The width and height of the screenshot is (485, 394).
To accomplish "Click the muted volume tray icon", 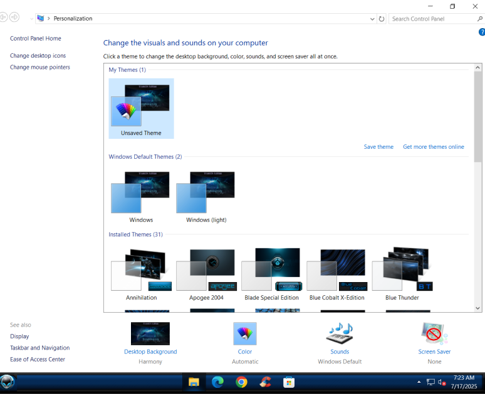I will click(x=442, y=382).
